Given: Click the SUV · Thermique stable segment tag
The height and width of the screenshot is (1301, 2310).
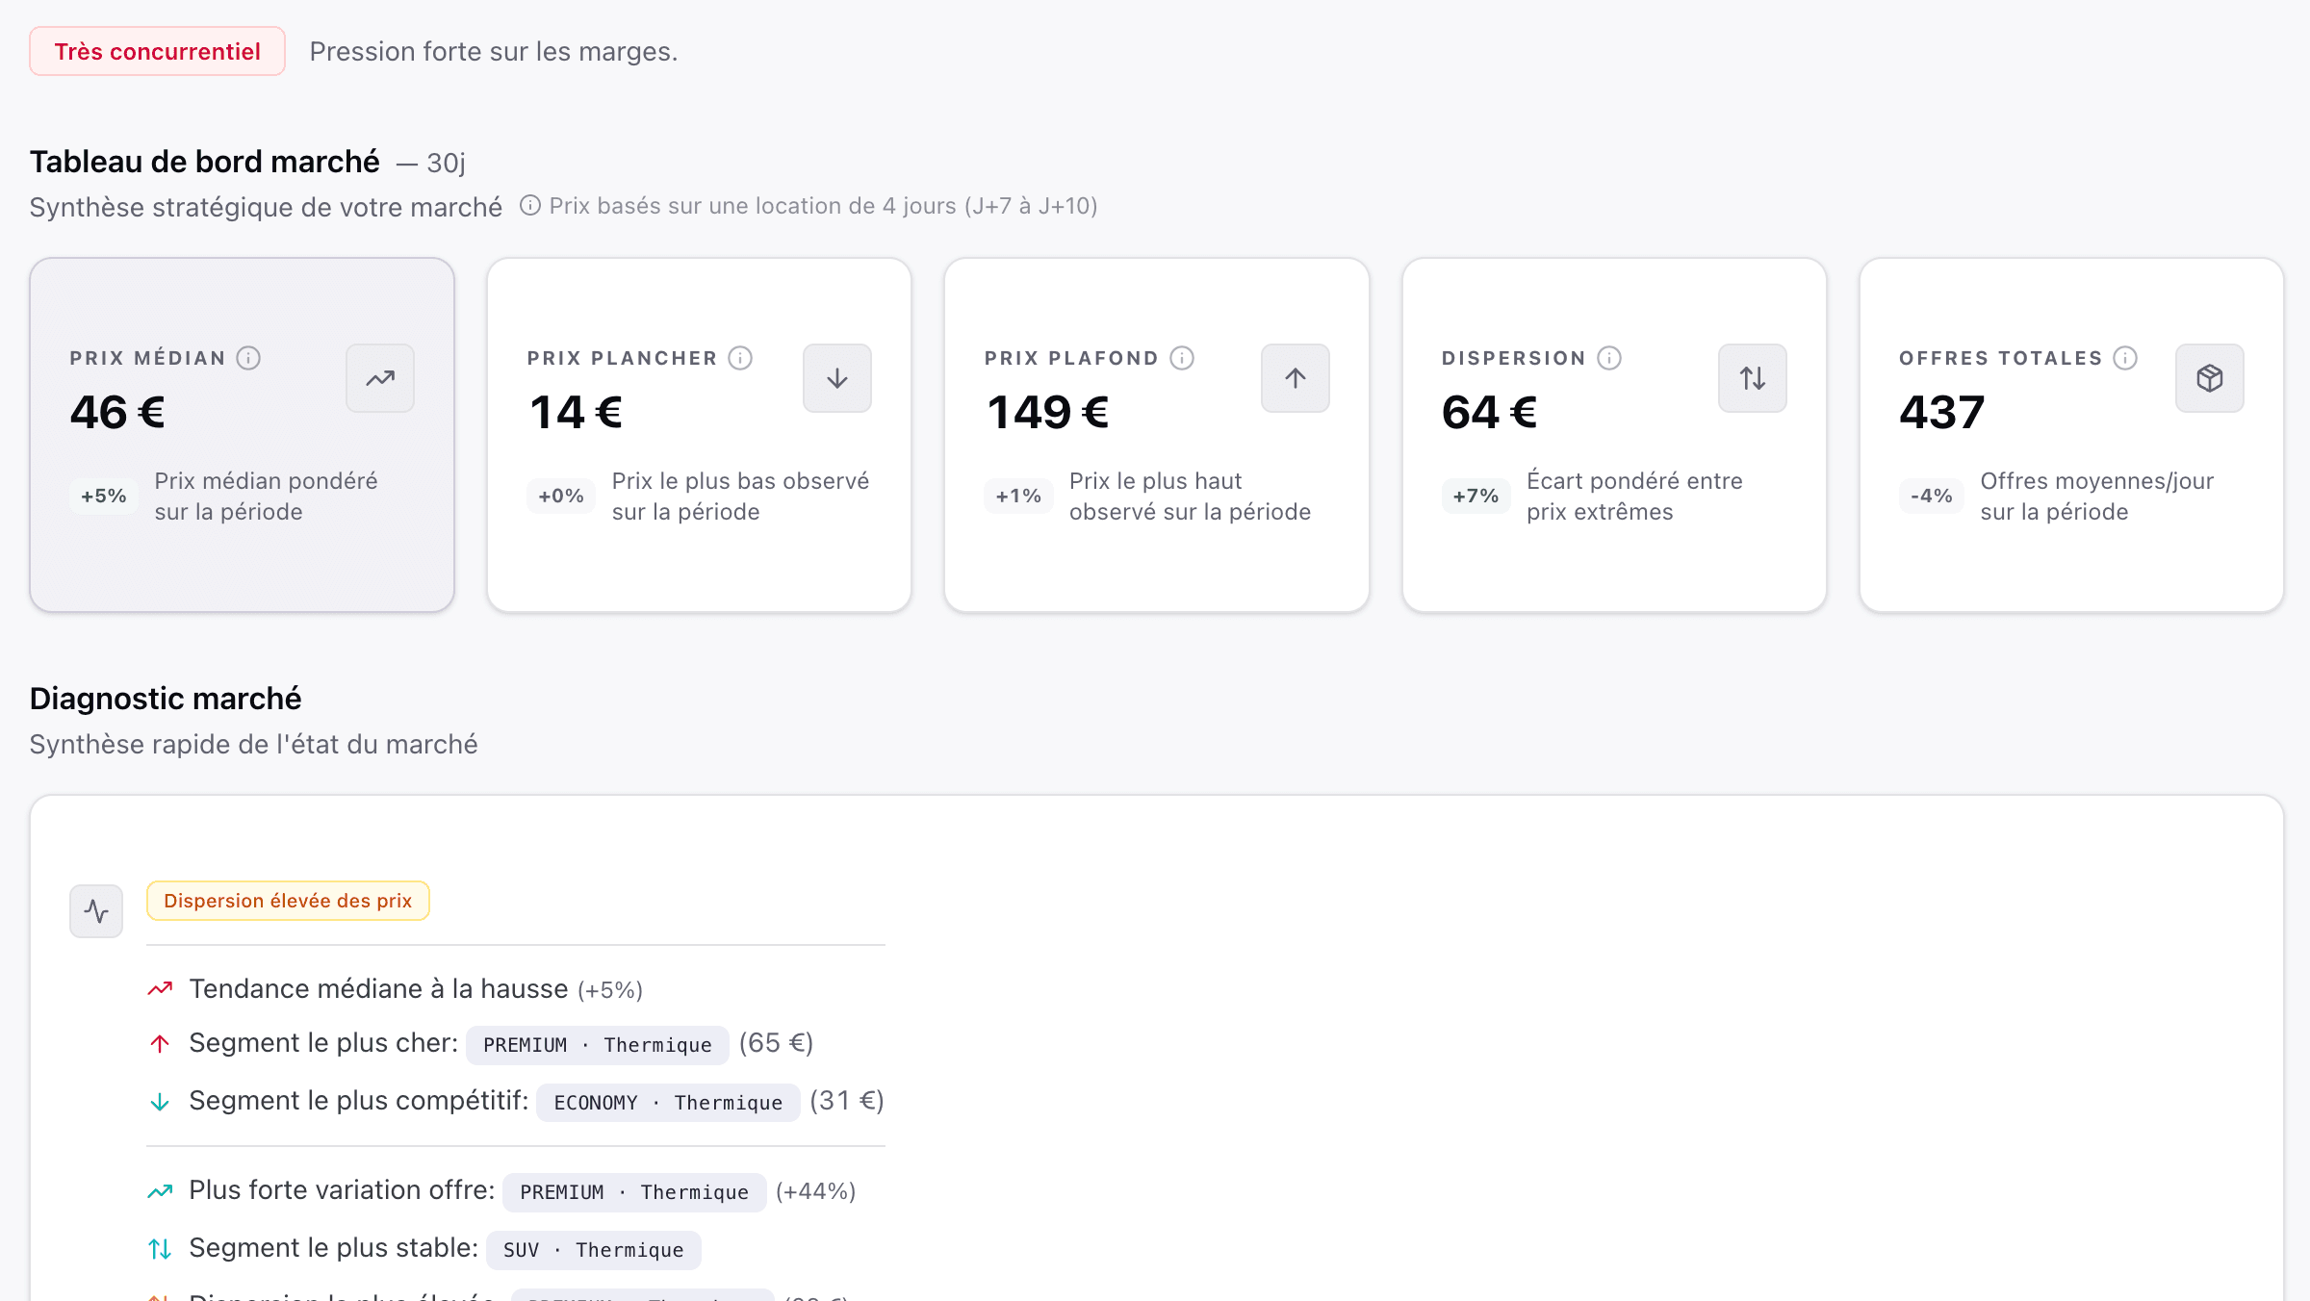Looking at the screenshot, I should tap(593, 1250).
